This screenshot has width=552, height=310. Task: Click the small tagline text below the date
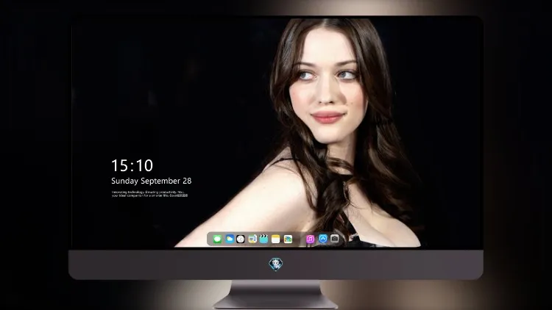pos(149,194)
